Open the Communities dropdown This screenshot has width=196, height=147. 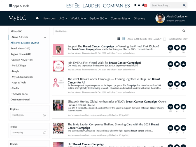[120, 19]
